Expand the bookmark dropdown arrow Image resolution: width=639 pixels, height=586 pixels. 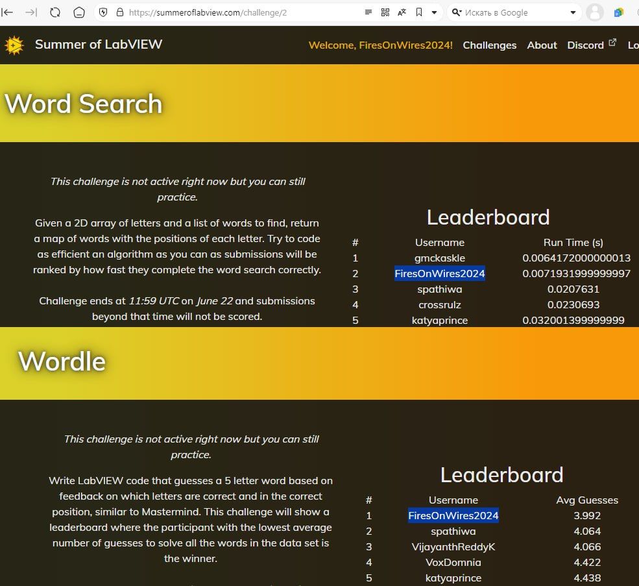click(x=435, y=12)
